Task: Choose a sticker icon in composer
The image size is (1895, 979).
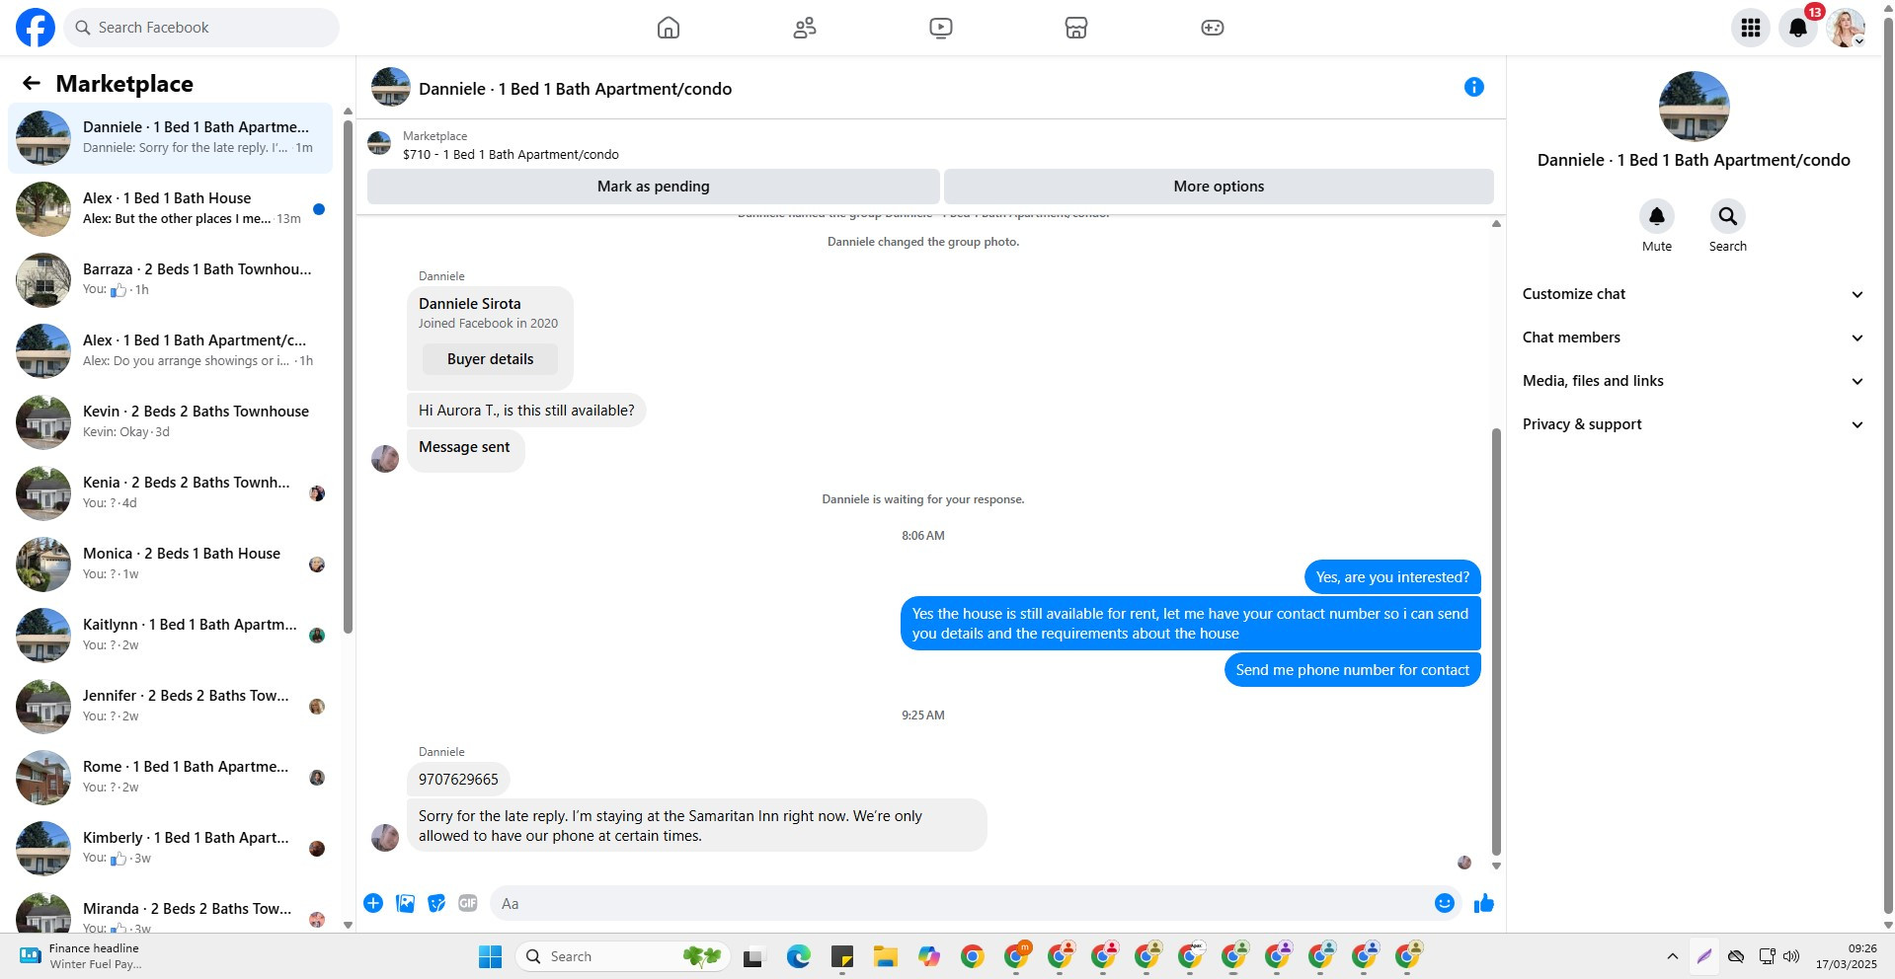Action: click(x=436, y=903)
